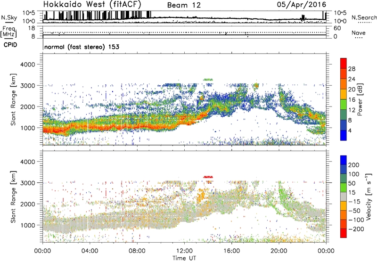The image size is (377, 261).
Task: Select the '18' frequency axis tick
Action: 32,28
